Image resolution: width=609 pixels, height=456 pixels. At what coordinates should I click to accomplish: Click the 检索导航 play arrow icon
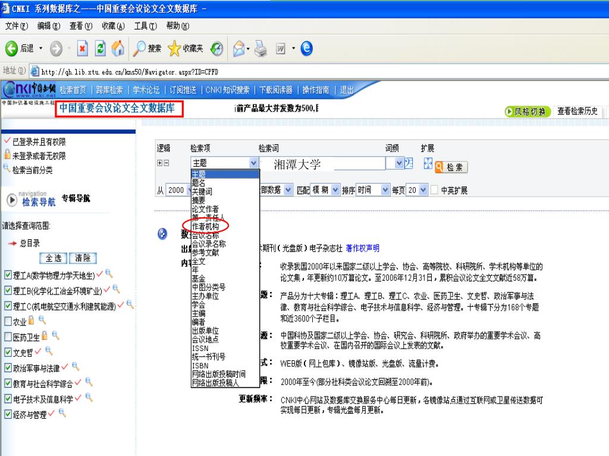coord(12,200)
